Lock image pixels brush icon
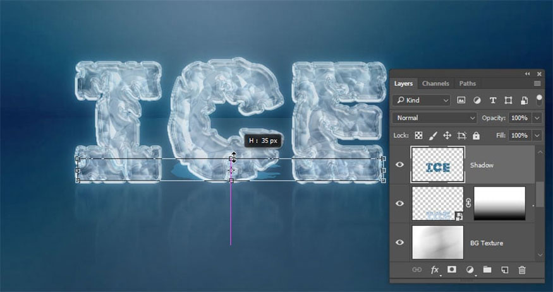Screen dimensions: 553x292 (433, 136)
